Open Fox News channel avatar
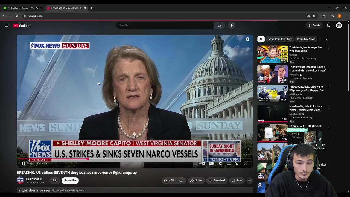This screenshot has height=197, width=350. 20,180
